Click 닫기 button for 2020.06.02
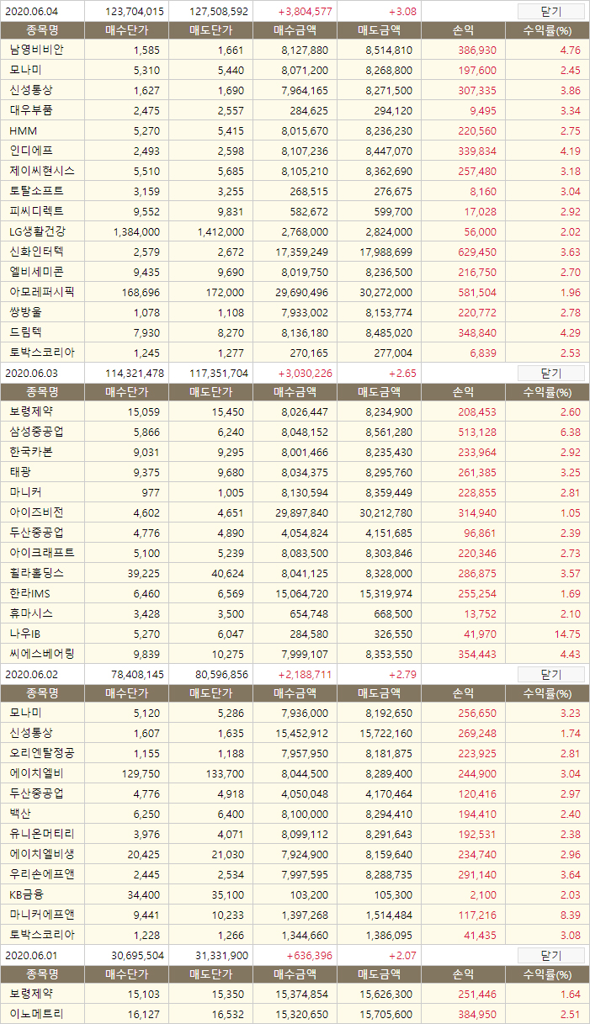This screenshot has width=590, height=1024. pyautogui.click(x=550, y=674)
